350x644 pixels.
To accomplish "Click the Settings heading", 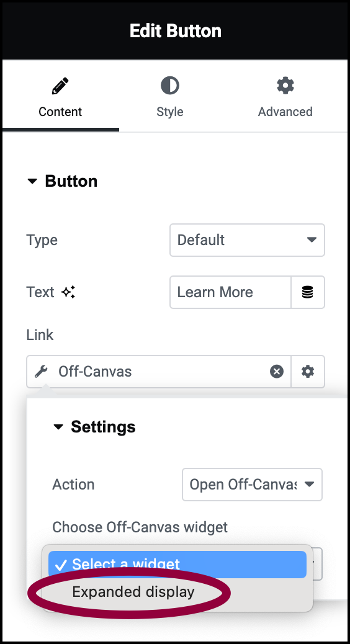I will tap(103, 427).
